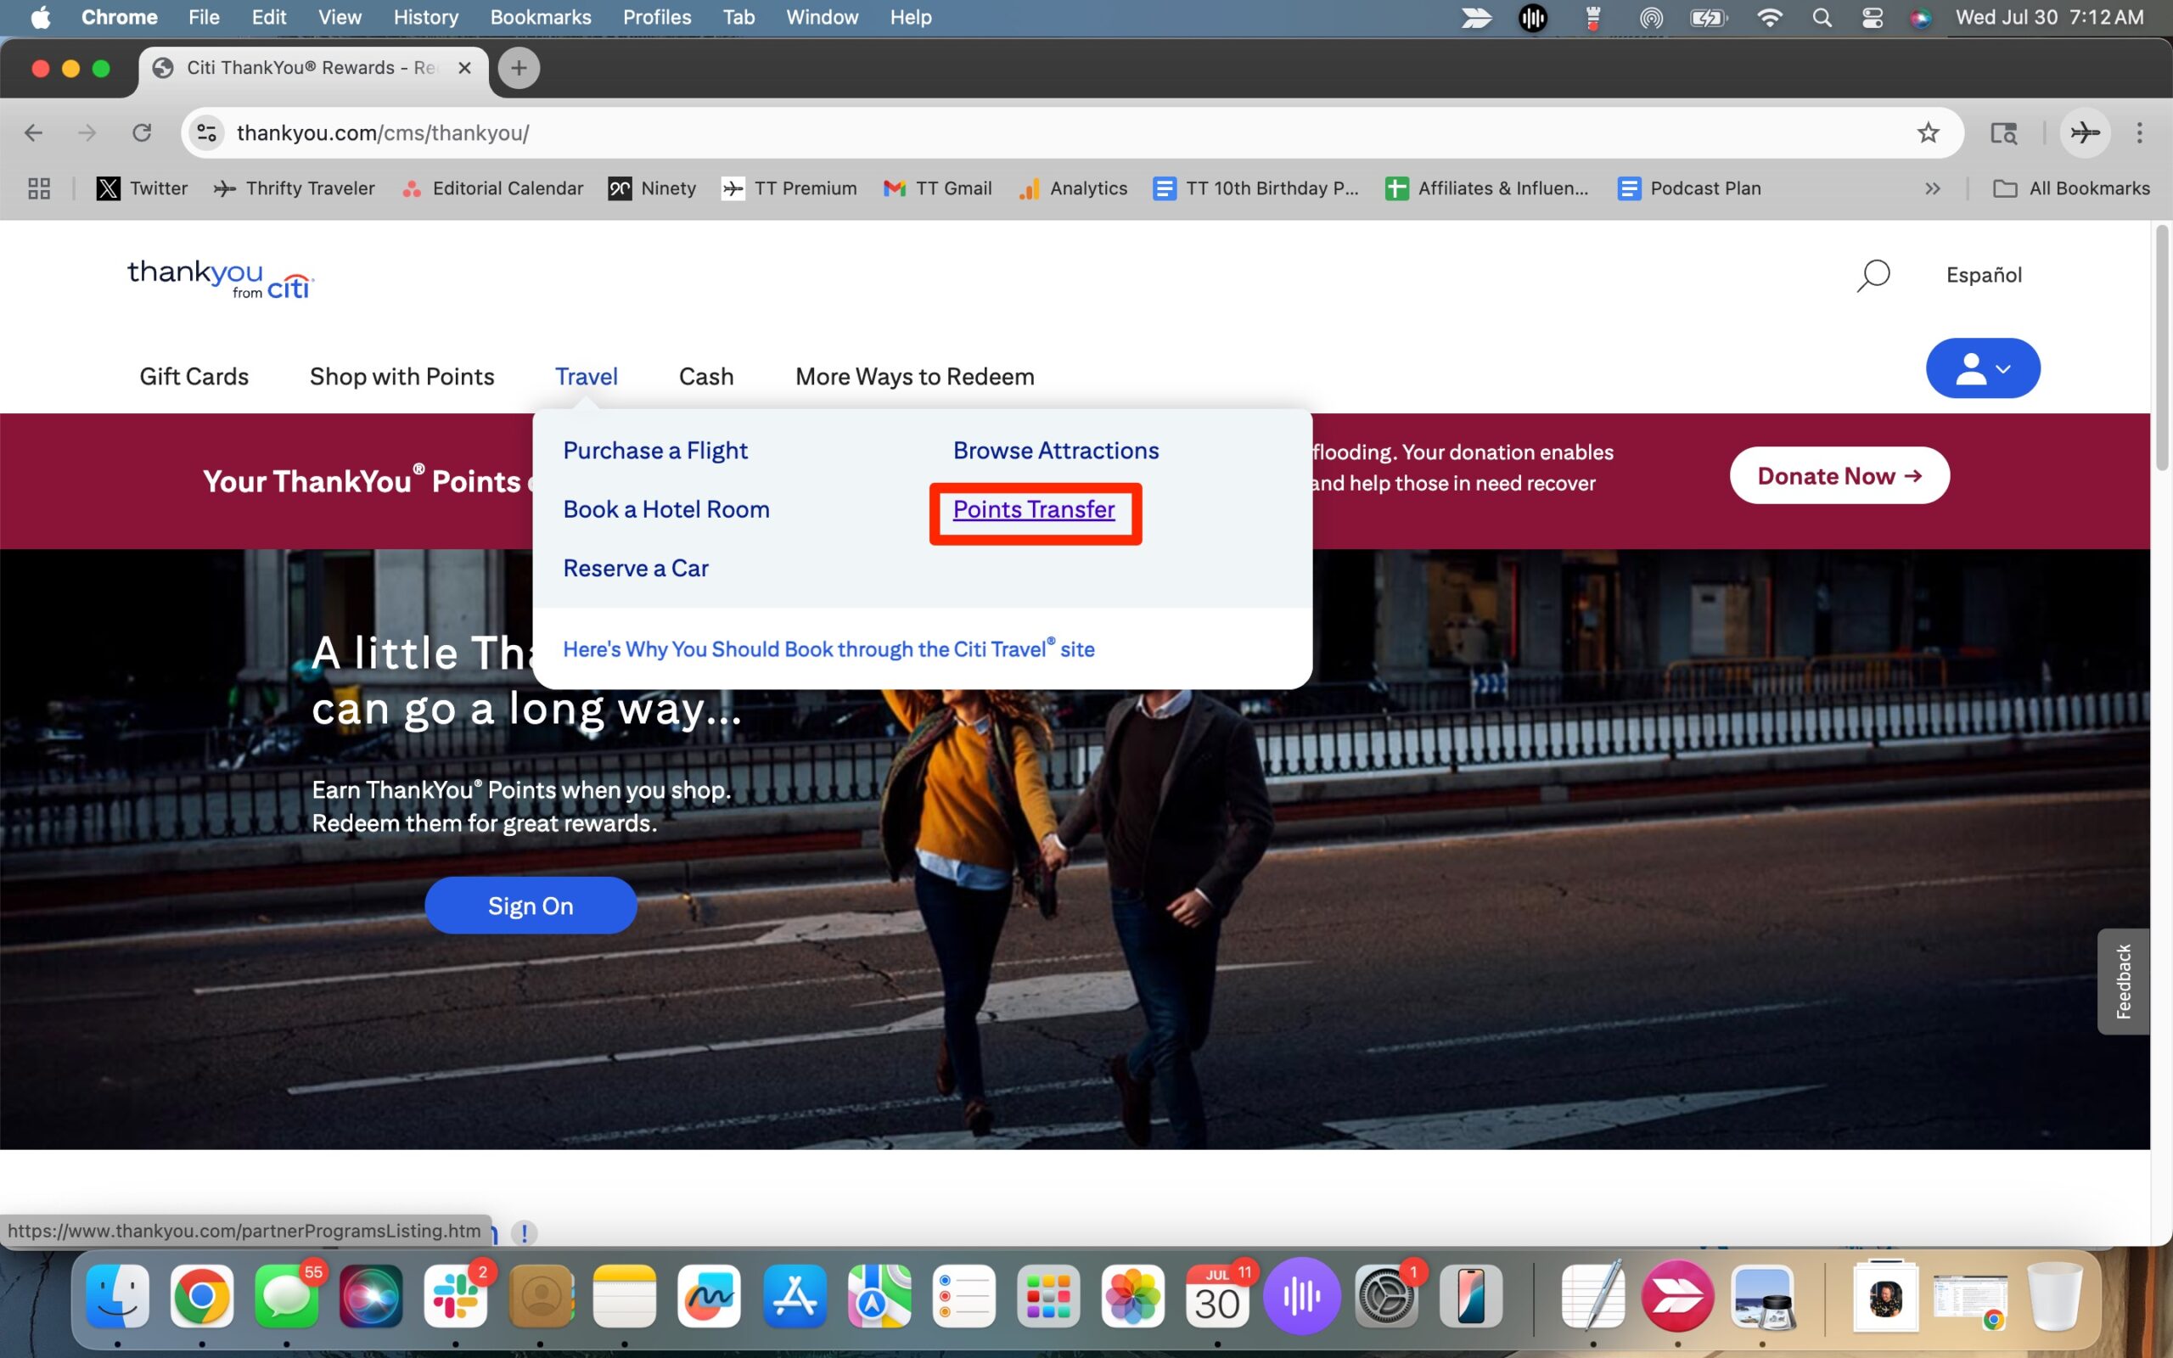Open the Twitter bookmark
Viewport: 2173px width, 1358px height.
pos(142,188)
